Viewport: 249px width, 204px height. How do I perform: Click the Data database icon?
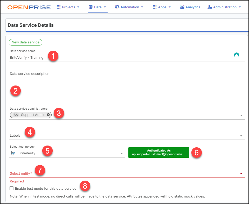(91, 7)
